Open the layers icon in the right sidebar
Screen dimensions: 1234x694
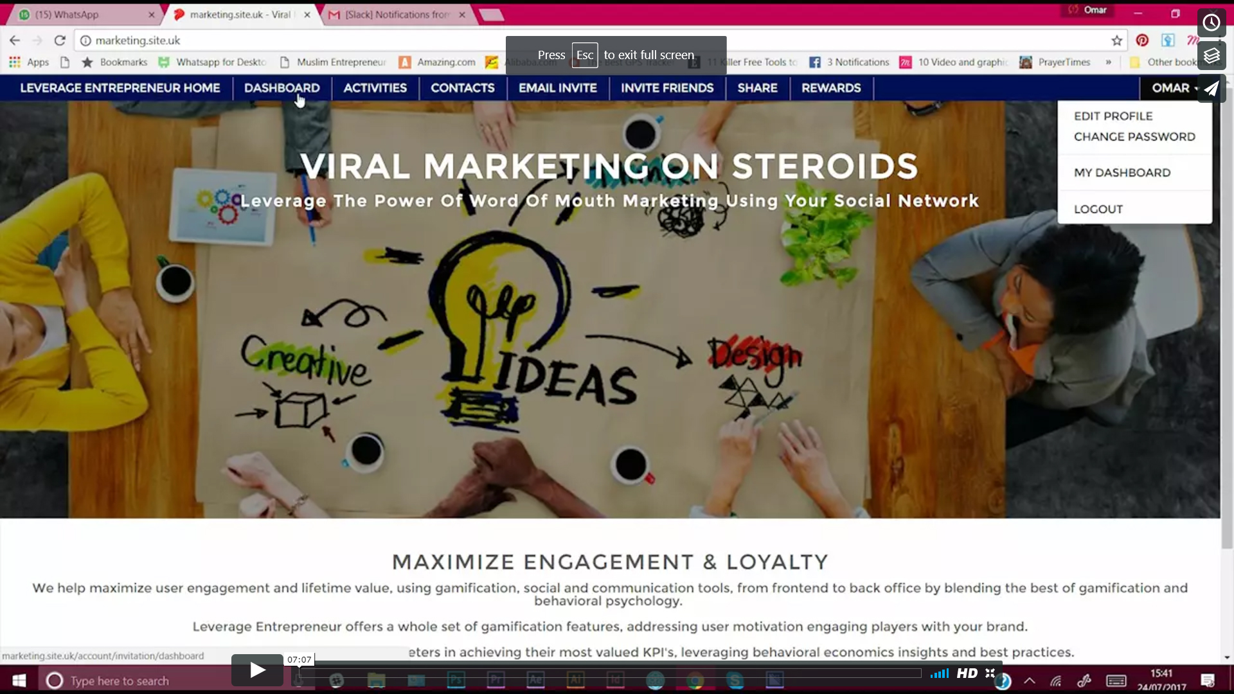(1212, 56)
